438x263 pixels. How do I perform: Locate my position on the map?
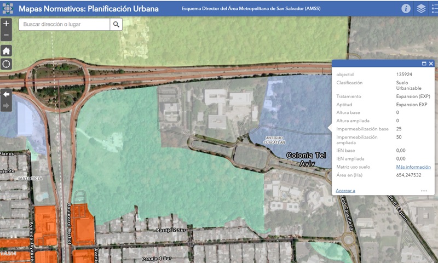pyautogui.click(x=6, y=64)
